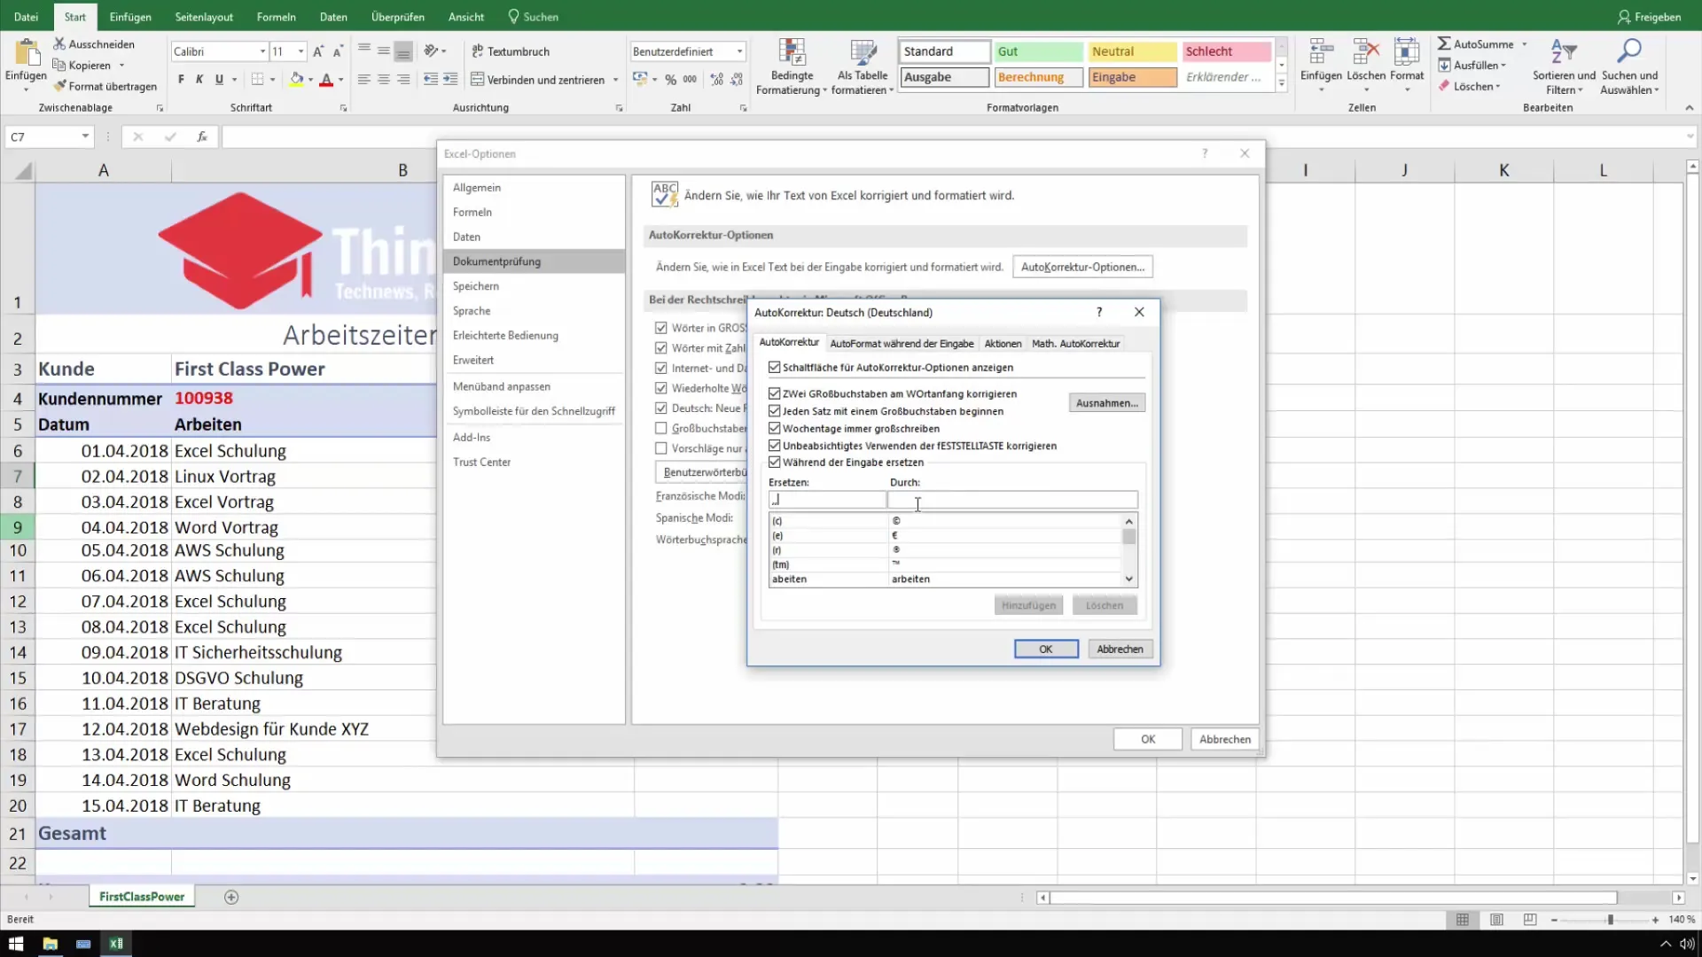Expand the Name Box dropdown for C7
The width and height of the screenshot is (1702, 957).
pyautogui.click(x=85, y=136)
